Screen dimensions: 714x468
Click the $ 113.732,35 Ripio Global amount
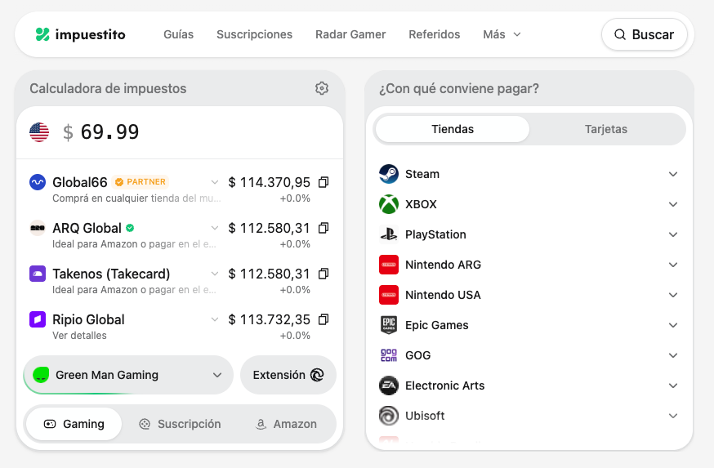pyautogui.click(x=269, y=319)
